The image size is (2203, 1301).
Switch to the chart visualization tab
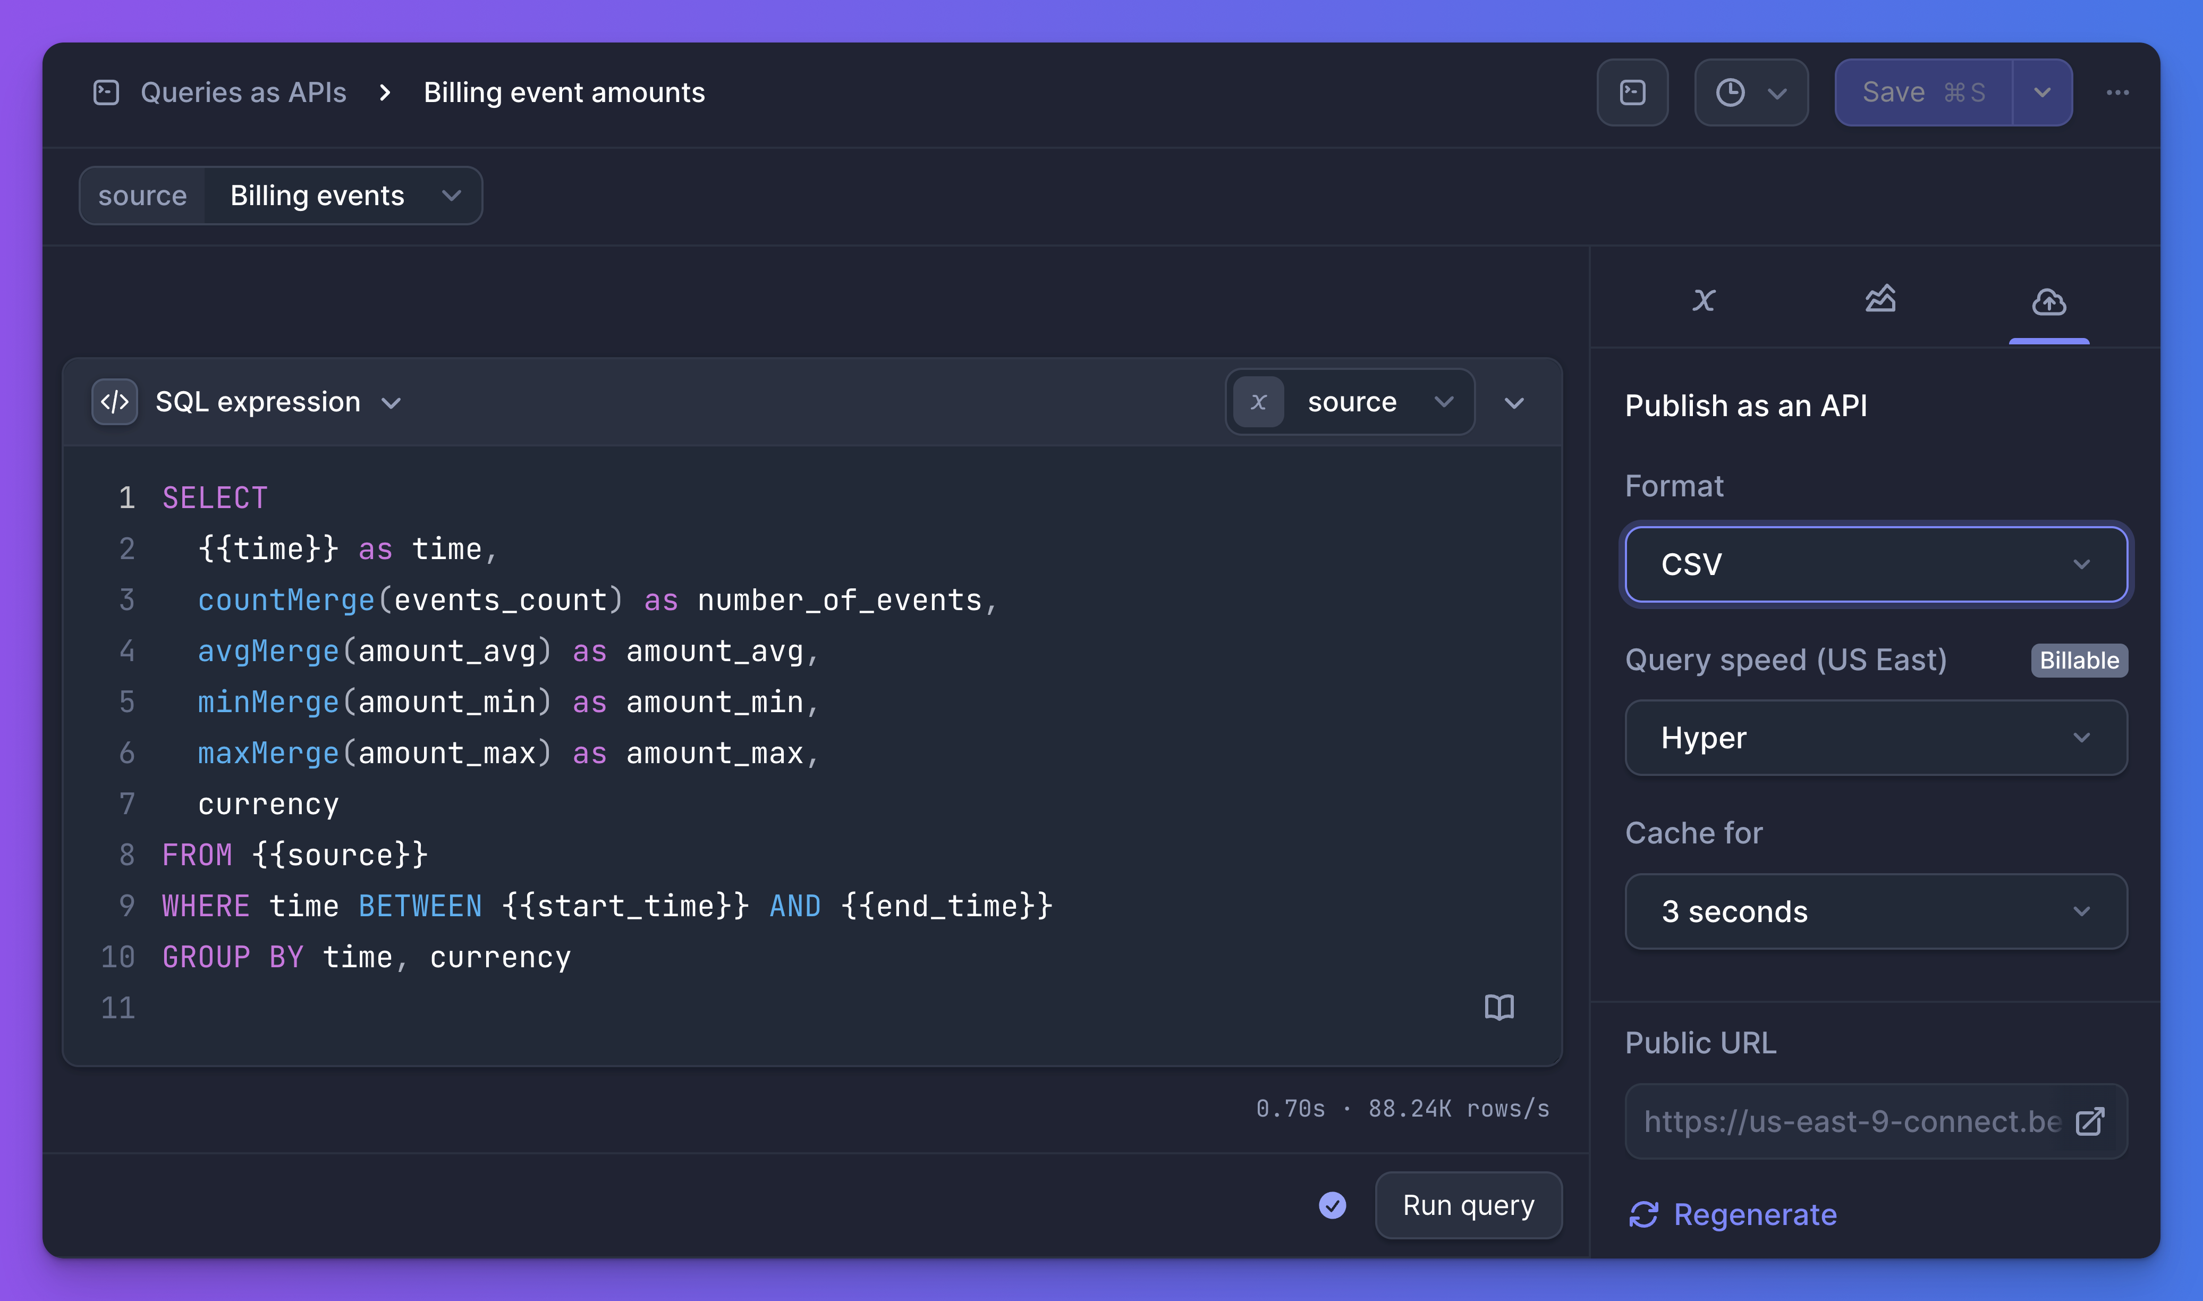click(x=1879, y=301)
